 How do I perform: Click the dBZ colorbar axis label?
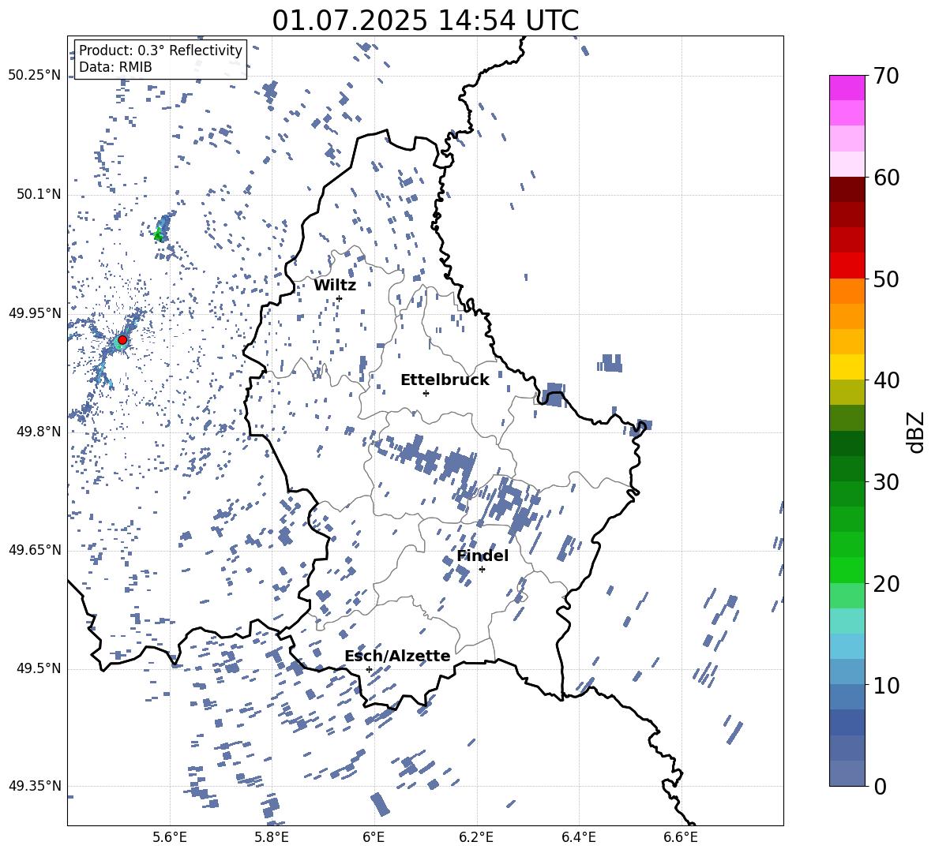(x=917, y=432)
